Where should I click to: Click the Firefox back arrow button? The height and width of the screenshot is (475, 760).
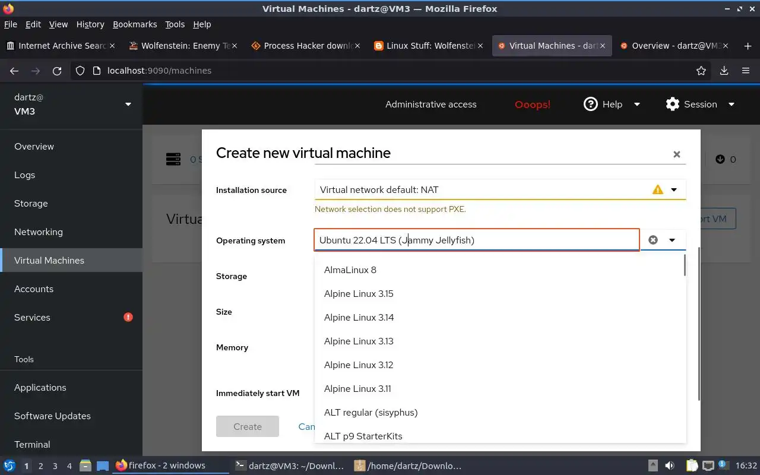[x=14, y=71]
